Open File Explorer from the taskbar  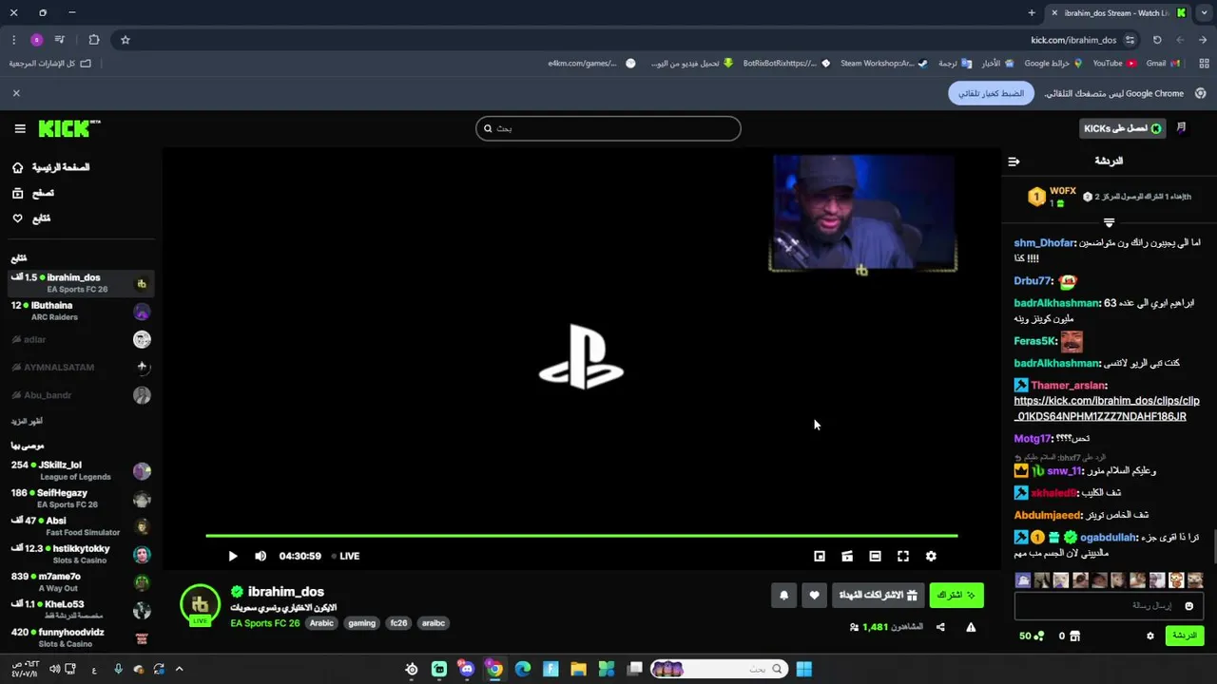578,669
